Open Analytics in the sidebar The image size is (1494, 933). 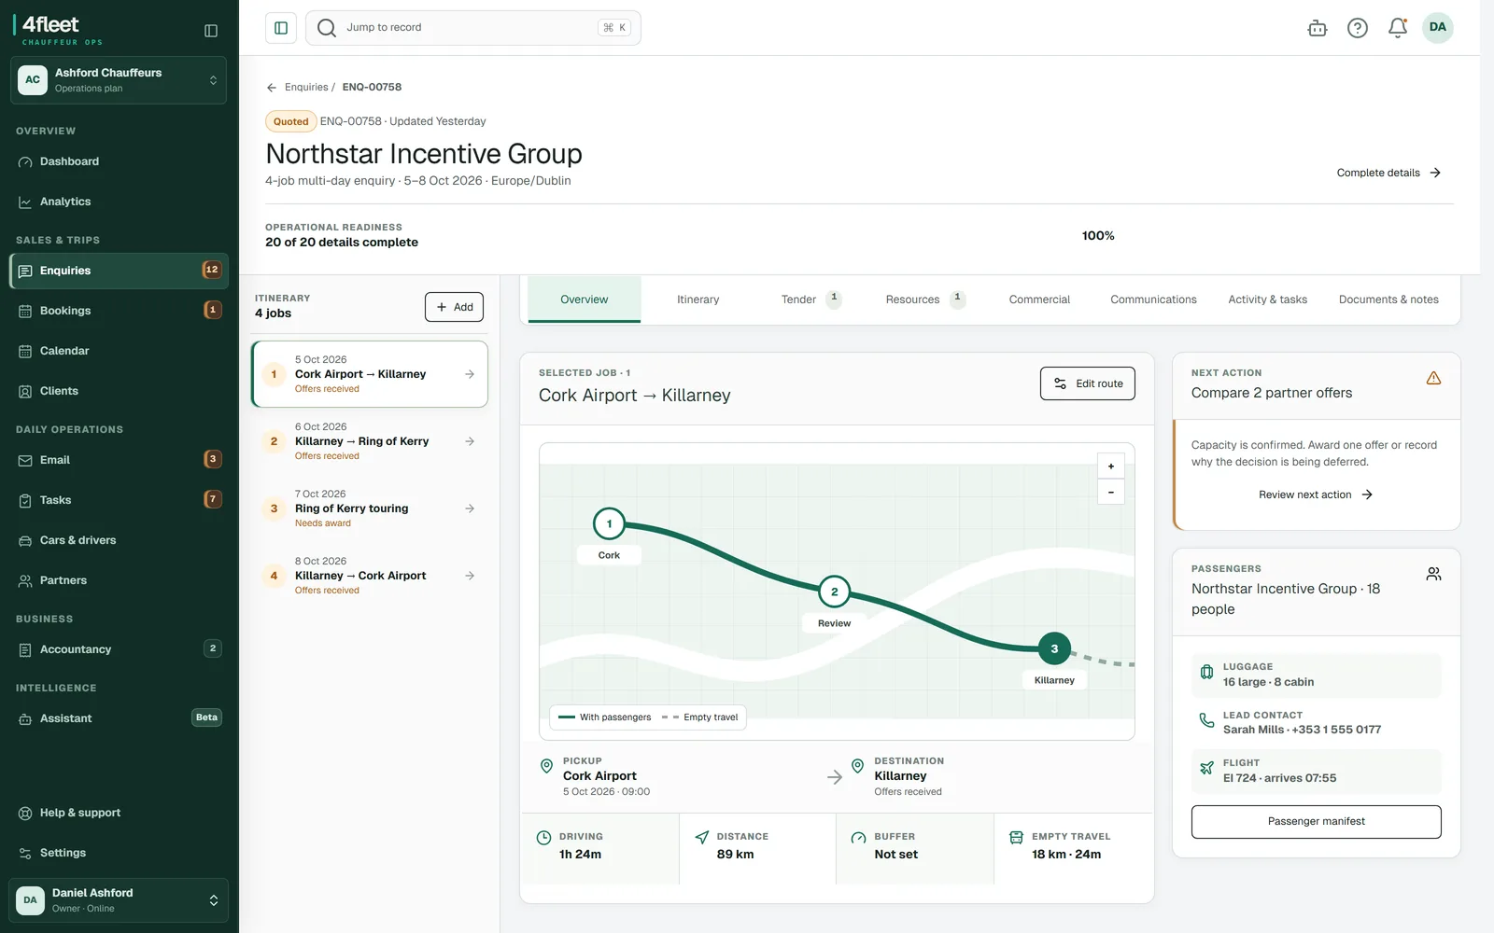click(x=119, y=202)
